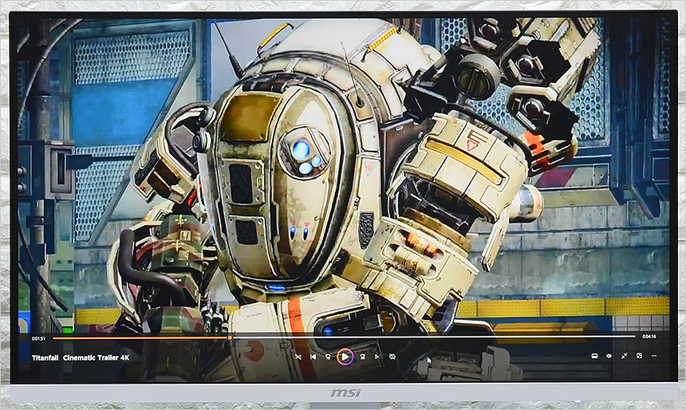This screenshot has width=686, height=410.
Task: Open the cast to device option
Action: 639,357
